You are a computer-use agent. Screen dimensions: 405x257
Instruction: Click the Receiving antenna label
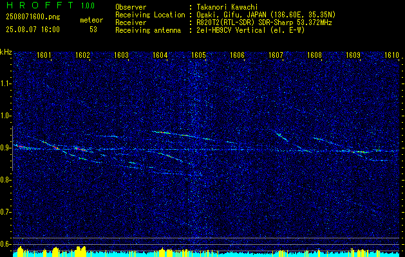tap(148, 30)
